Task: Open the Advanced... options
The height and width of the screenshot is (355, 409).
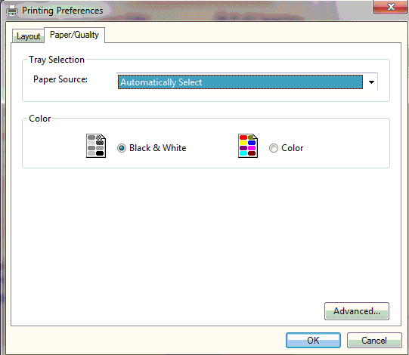Action: pyautogui.click(x=357, y=311)
